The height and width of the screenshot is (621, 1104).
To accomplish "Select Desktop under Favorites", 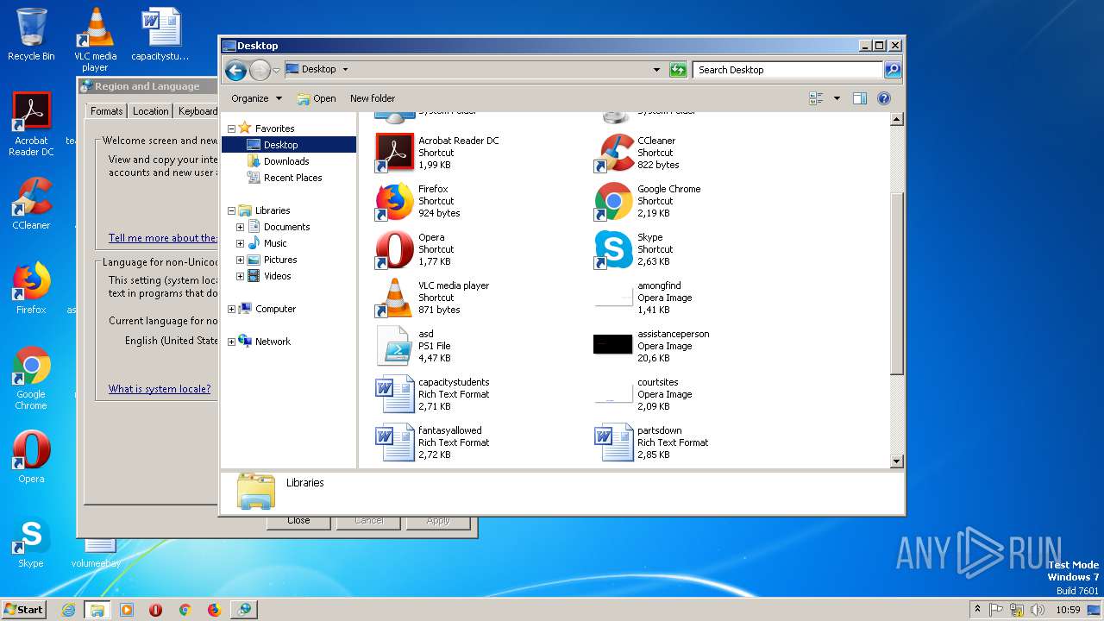I will point(289,145).
